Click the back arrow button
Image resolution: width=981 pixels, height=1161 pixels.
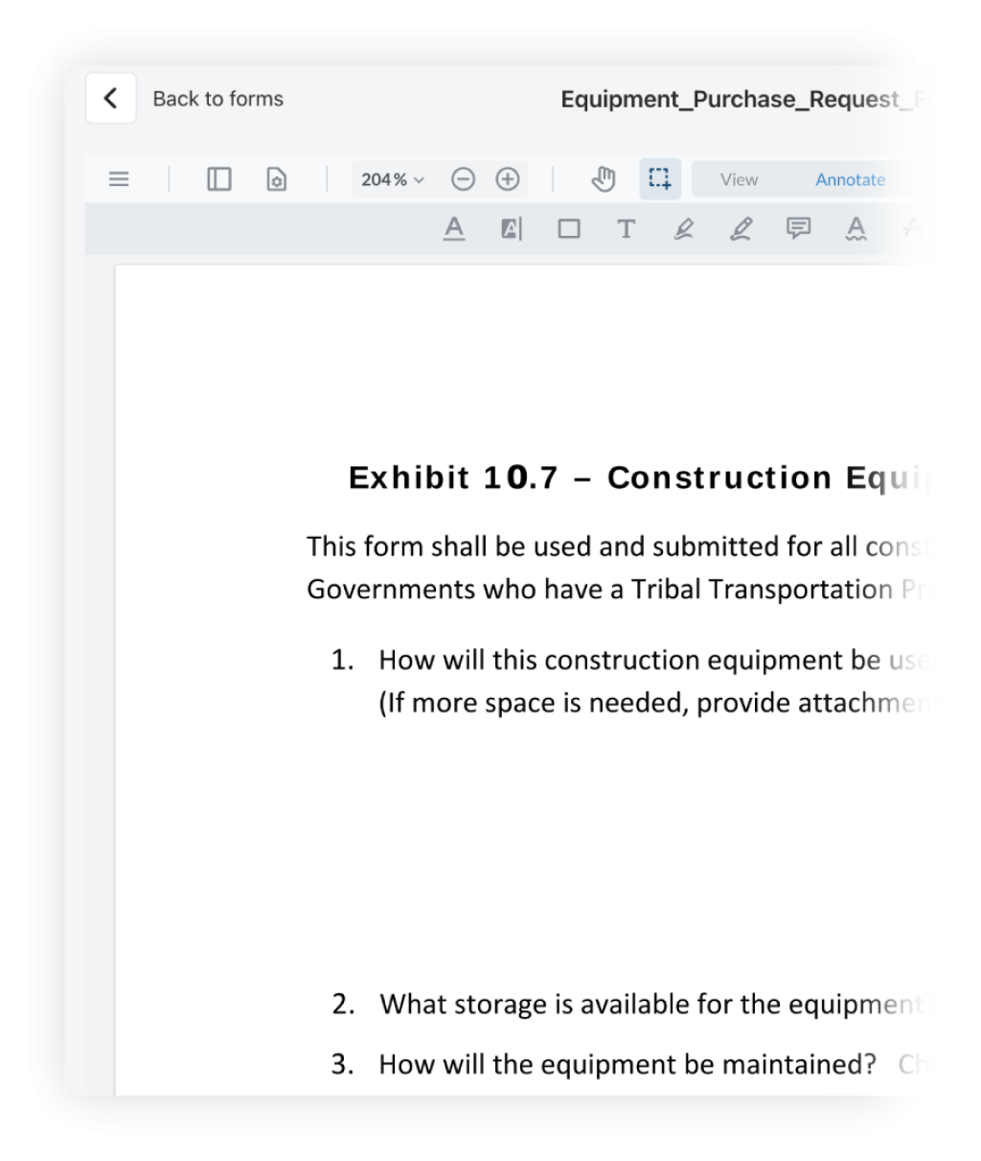click(x=110, y=98)
